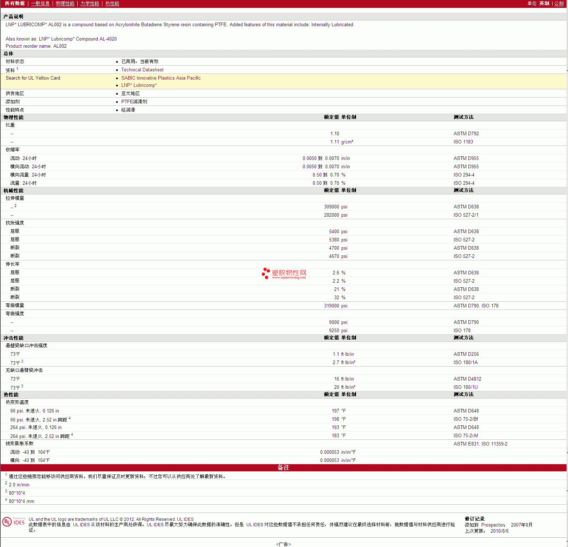Image resolution: width=568 pixels, height=547 pixels.
Task: Select ISO 180/1U test method
Action: coord(466,387)
